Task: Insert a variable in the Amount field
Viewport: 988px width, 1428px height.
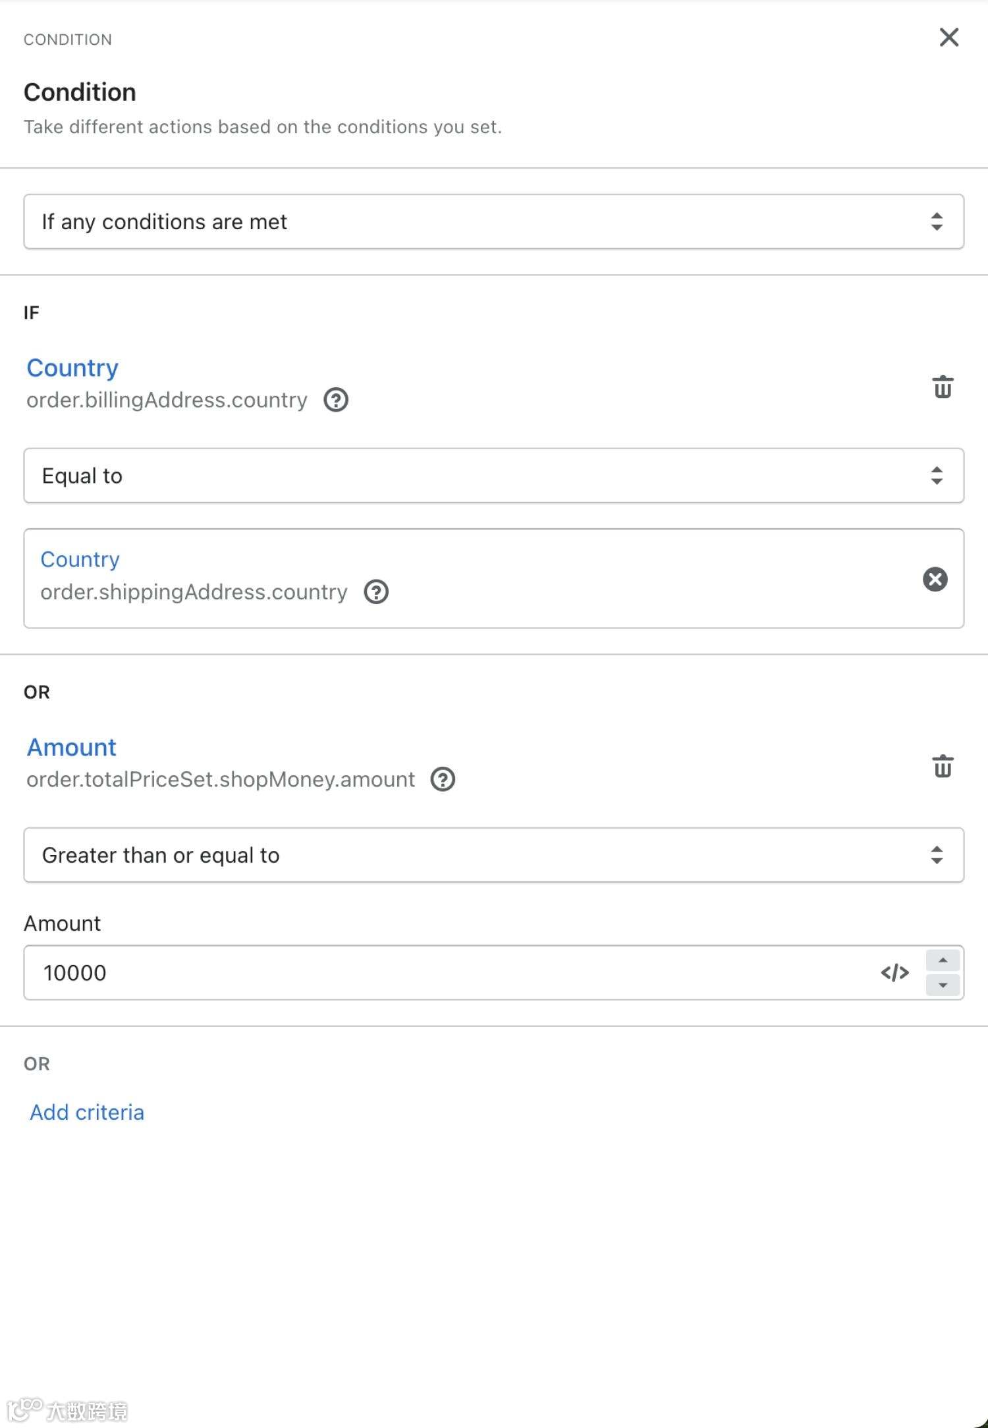Action: 894,973
